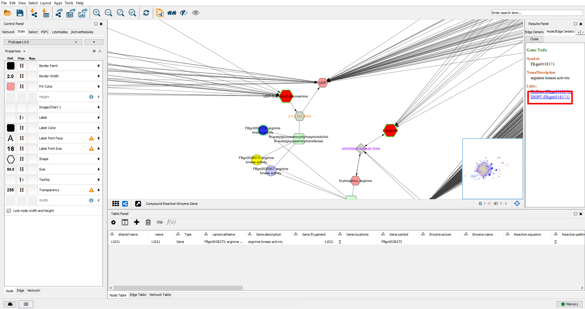Zoom in on network view
This screenshot has width=585, height=309.
(97, 13)
